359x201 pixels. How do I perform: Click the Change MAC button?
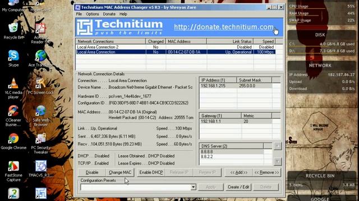coord(120,173)
